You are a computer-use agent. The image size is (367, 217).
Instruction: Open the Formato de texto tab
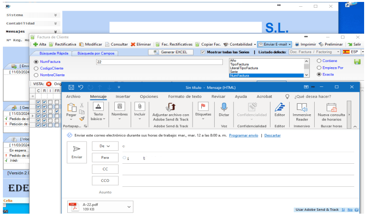point(184,96)
